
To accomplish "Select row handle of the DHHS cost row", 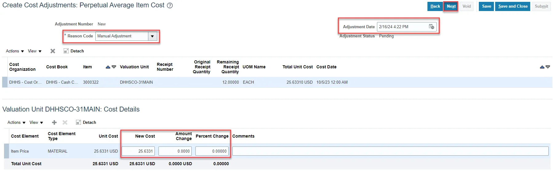I will tap(5, 82).
